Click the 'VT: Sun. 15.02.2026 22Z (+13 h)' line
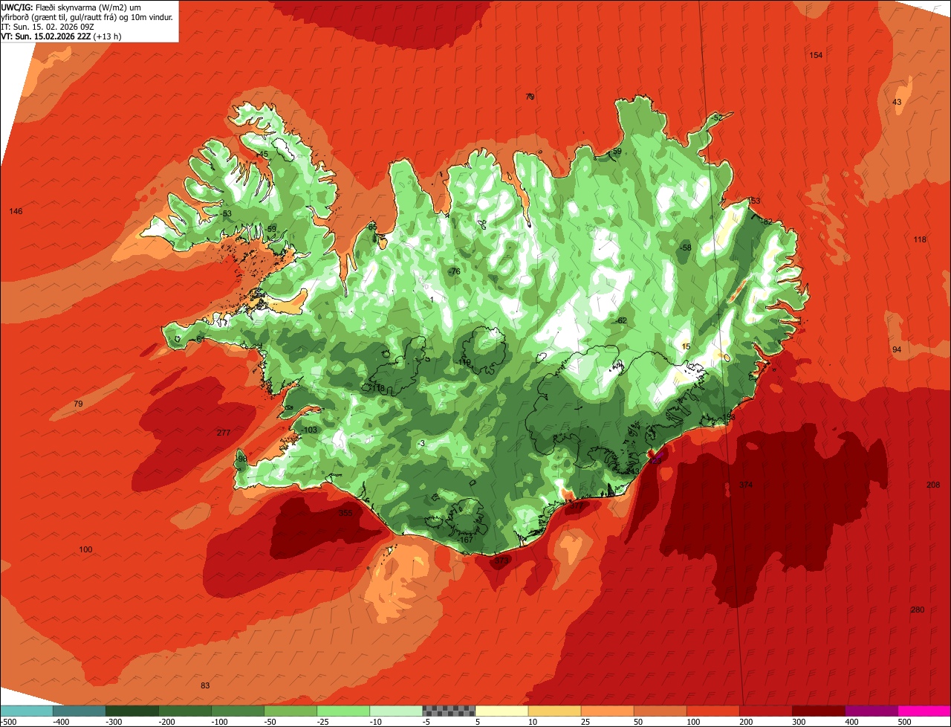The width and height of the screenshot is (951, 727). [62, 36]
